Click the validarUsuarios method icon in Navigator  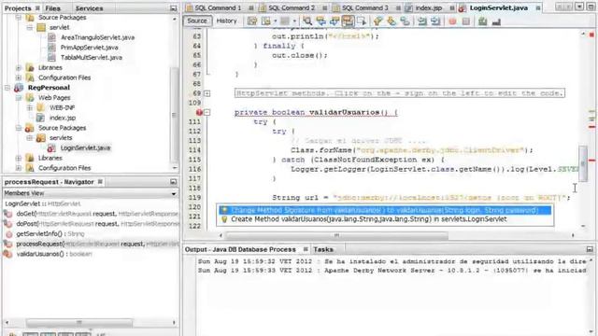(x=8, y=254)
